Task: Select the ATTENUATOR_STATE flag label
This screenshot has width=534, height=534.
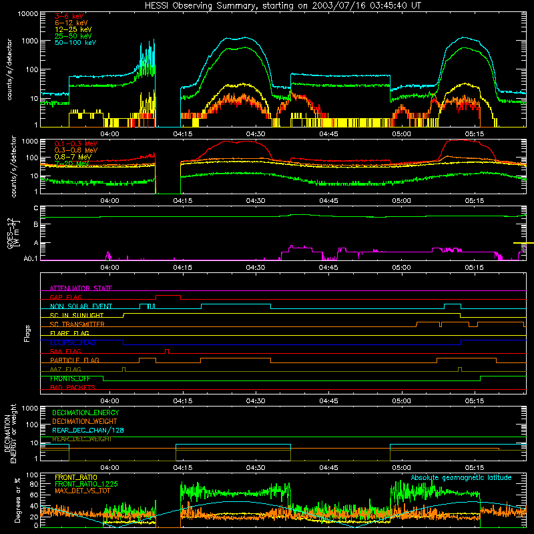Action: pyautogui.click(x=81, y=288)
